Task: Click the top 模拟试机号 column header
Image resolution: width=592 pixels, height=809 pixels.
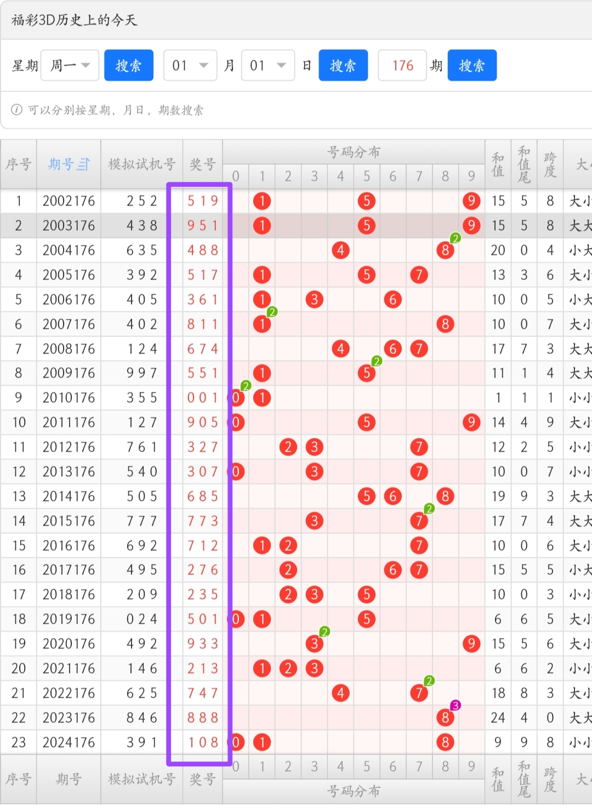Action: click(141, 164)
